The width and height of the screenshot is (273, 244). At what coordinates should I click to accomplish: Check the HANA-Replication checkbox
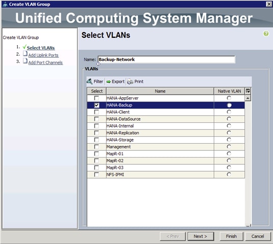point(96,133)
